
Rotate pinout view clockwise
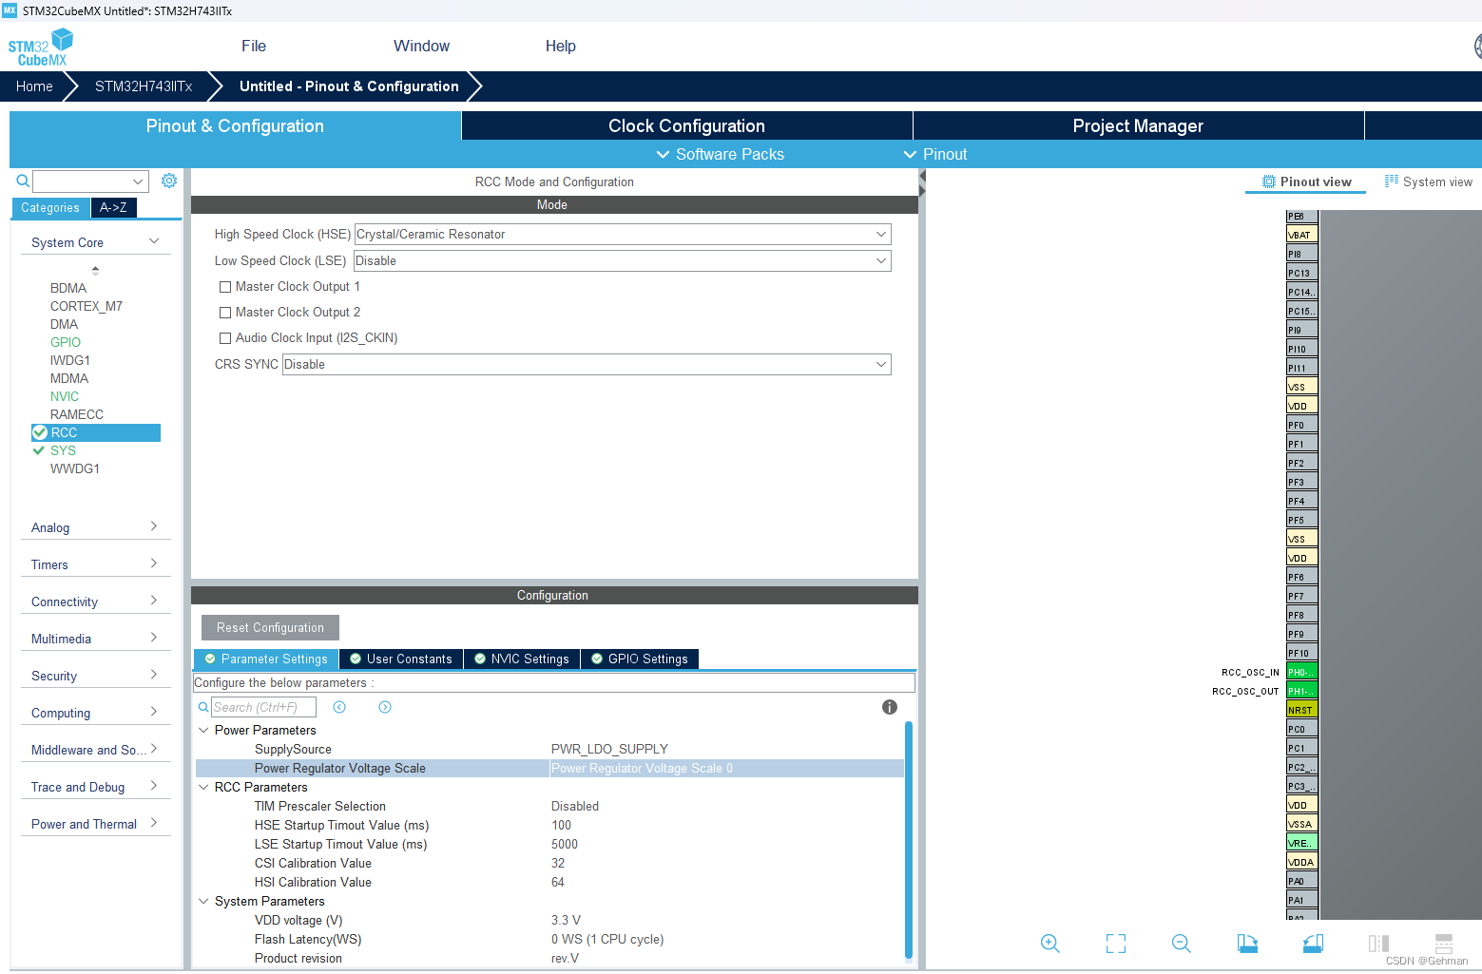coord(1247,943)
